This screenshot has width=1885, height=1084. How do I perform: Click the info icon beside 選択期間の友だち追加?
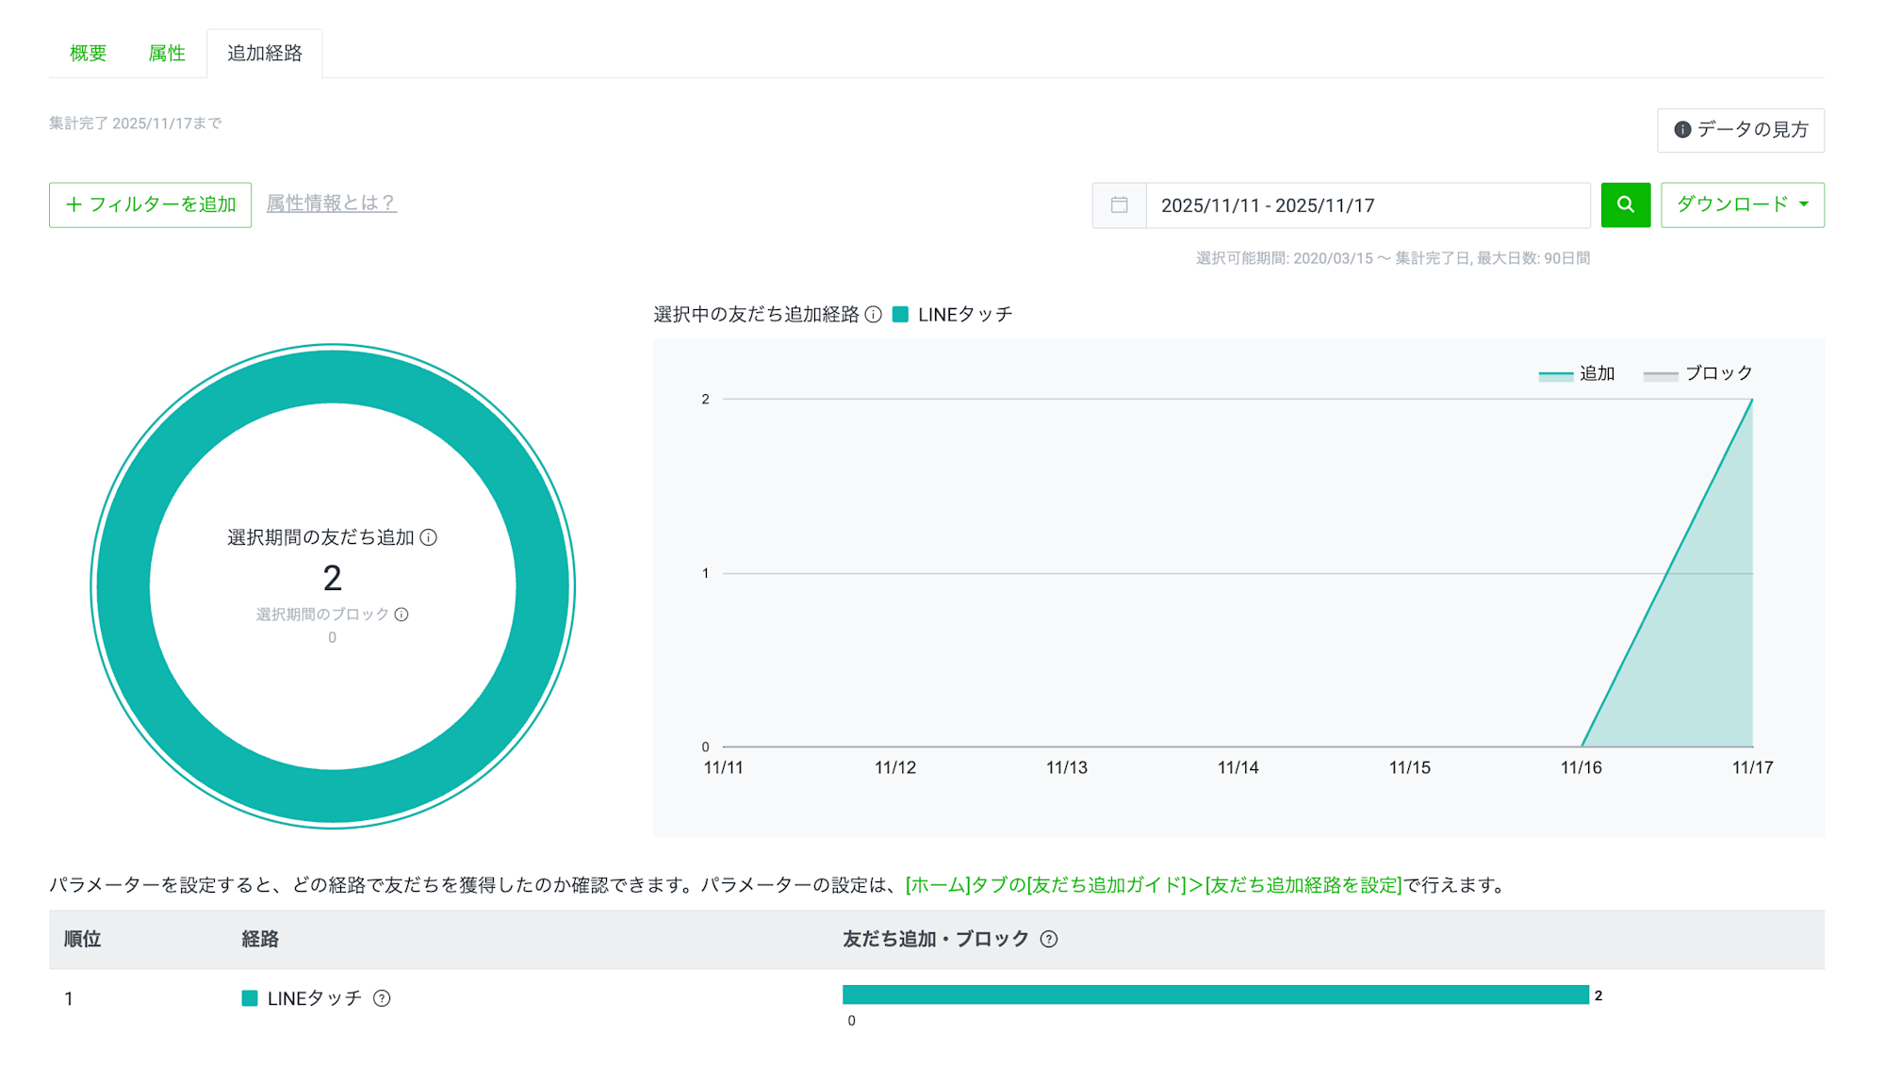pyautogui.click(x=431, y=537)
